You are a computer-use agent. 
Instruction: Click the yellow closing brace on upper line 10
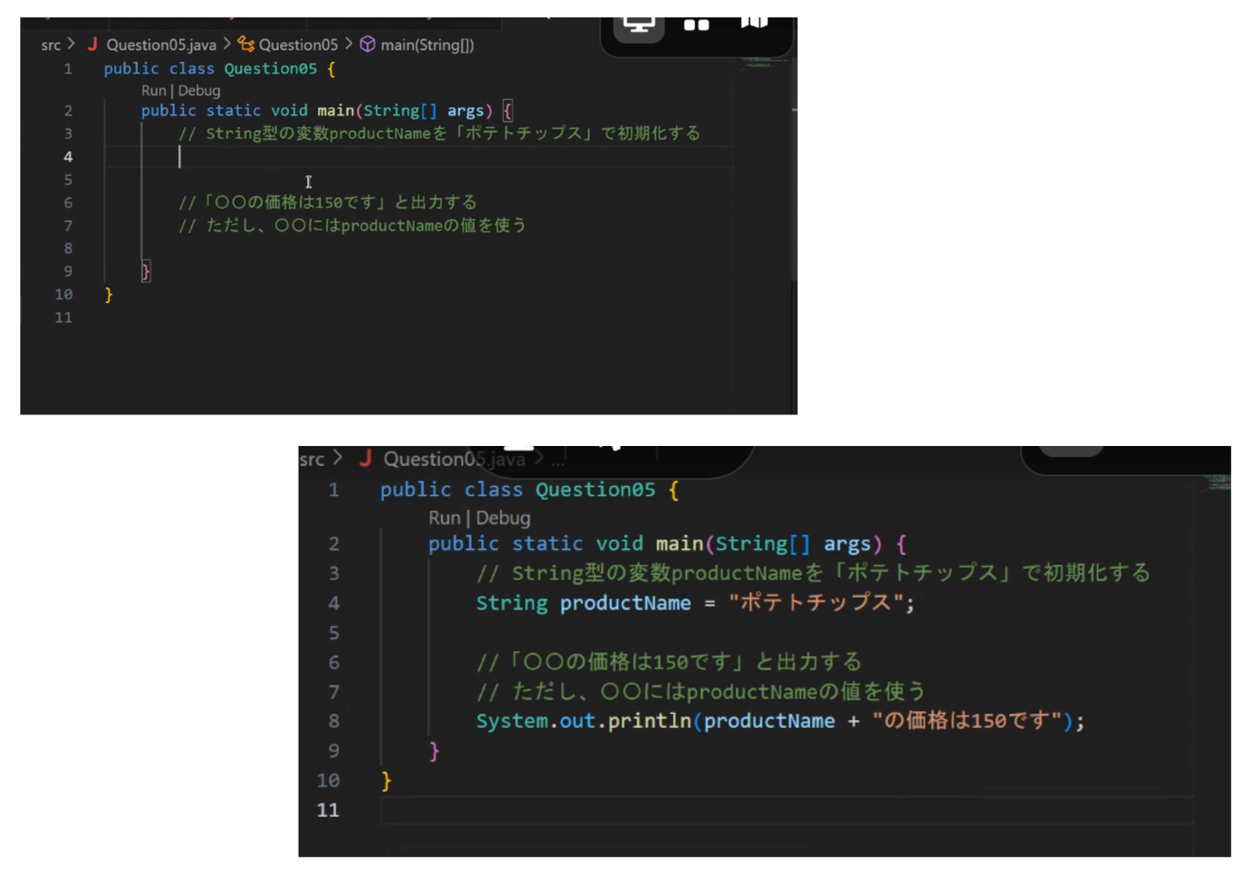point(108,295)
